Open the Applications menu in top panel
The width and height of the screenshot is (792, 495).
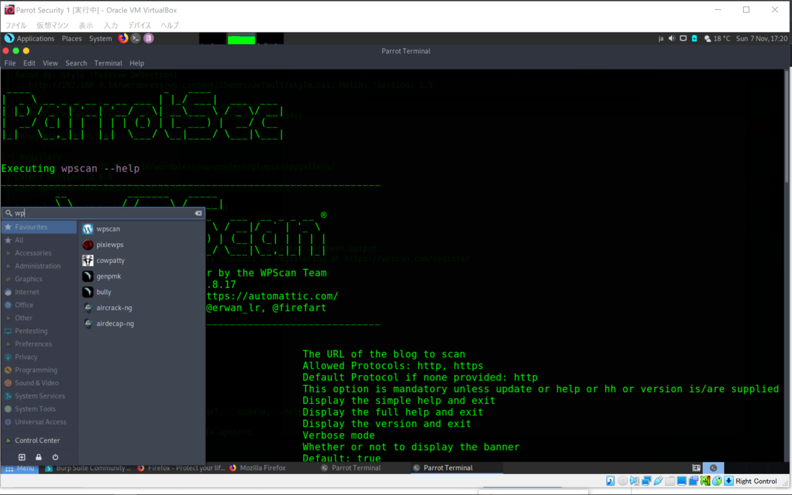click(x=30, y=38)
